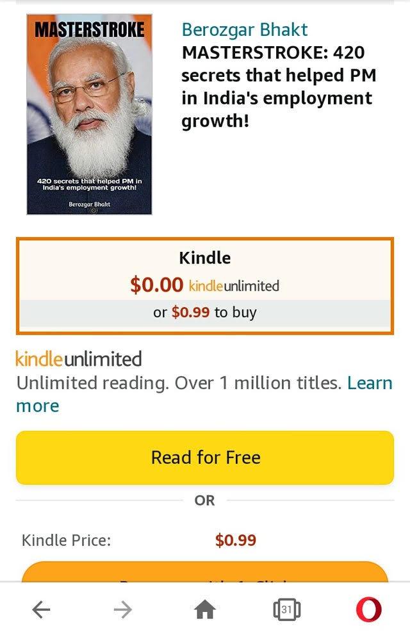Open the Opera menu icon

368,609
